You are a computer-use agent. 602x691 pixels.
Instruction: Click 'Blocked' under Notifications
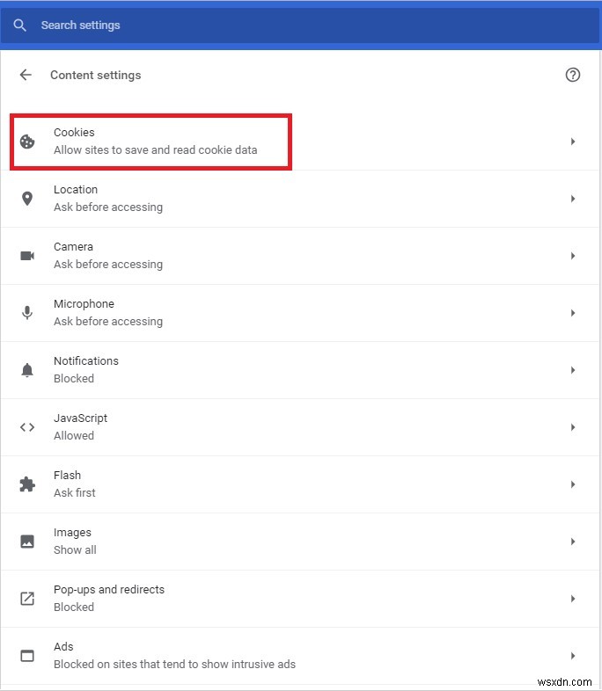coord(74,379)
